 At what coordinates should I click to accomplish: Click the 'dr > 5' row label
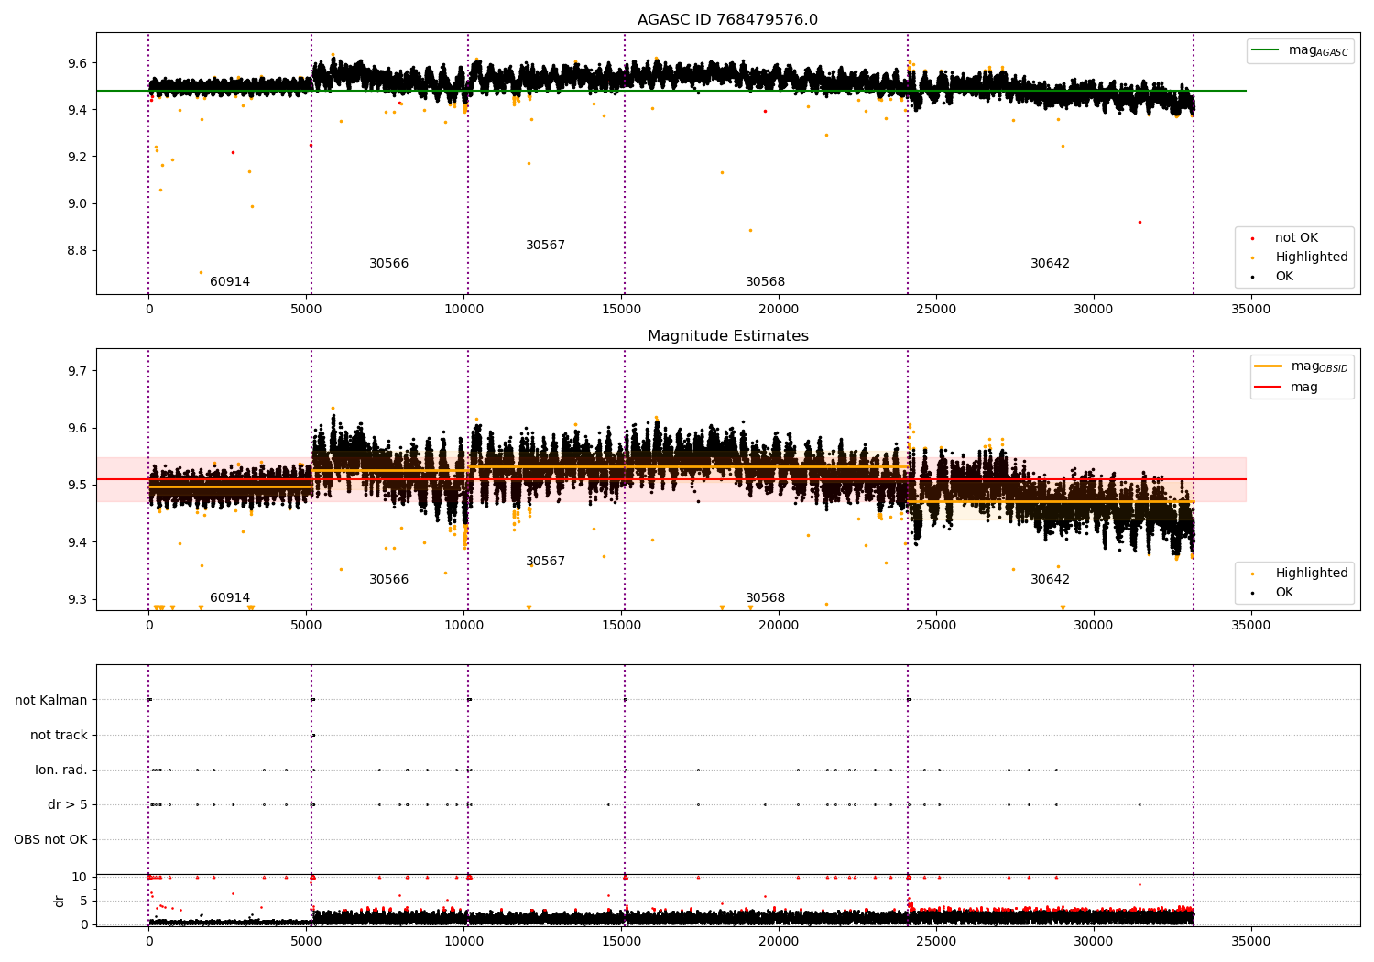click(68, 805)
